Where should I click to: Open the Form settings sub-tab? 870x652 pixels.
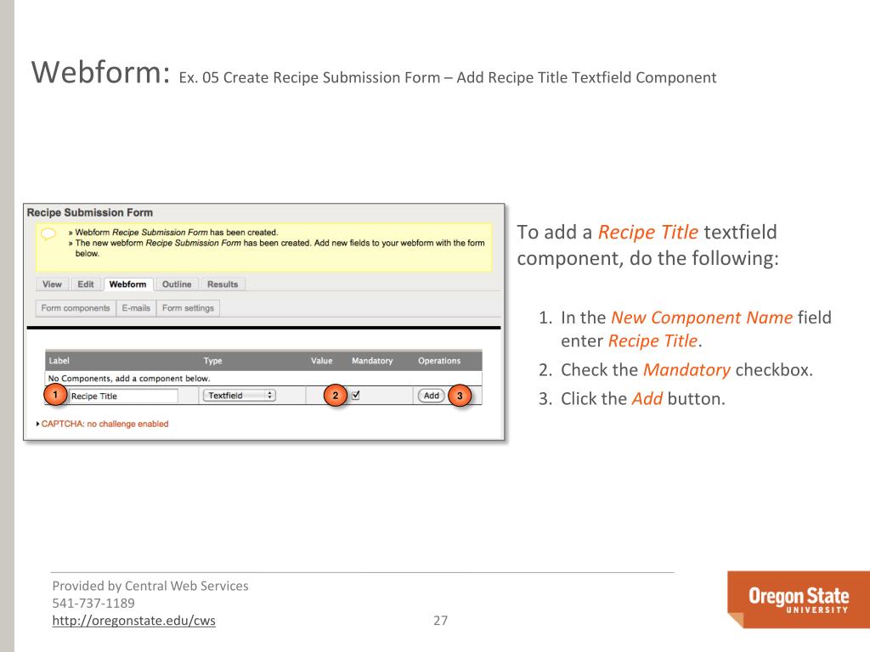coord(188,308)
